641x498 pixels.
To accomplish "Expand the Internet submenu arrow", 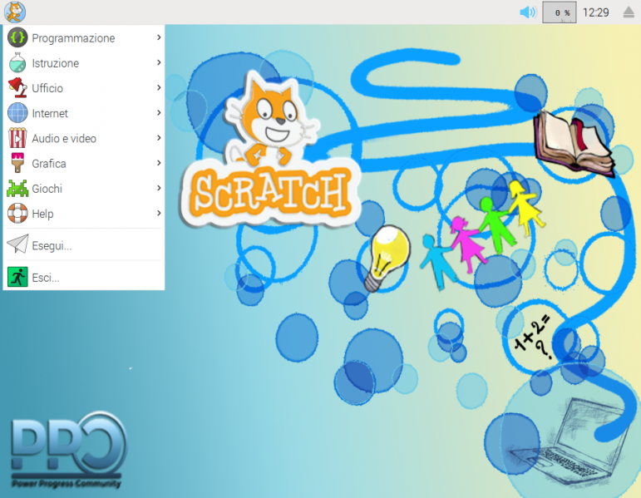I will pyautogui.click(x=159, y=112).
